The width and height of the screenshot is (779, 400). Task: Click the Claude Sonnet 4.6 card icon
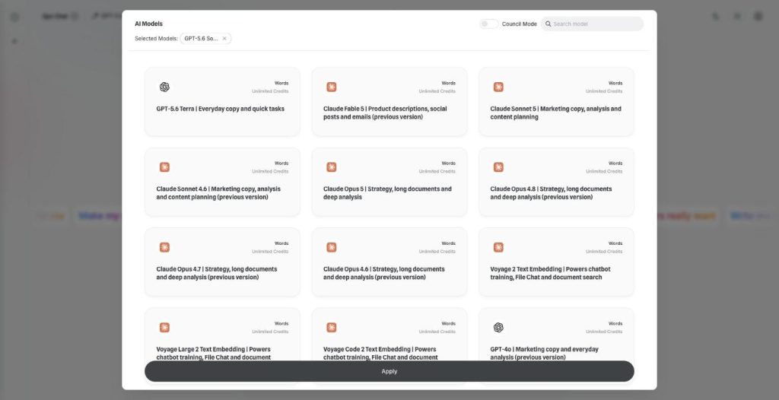click(164, 167)
